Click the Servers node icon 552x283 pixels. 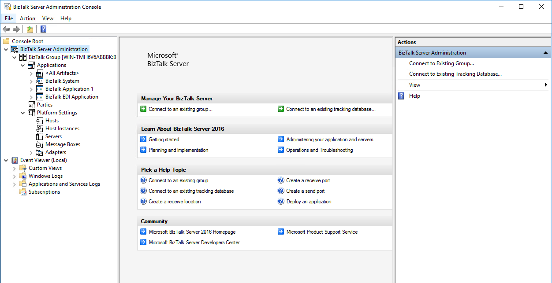tap(40, 136)
